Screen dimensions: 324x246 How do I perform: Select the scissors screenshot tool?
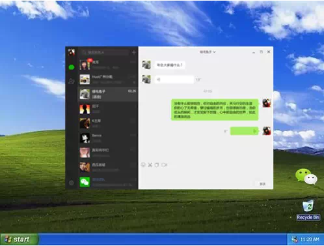pyautogui.click(x=150, y=165)
